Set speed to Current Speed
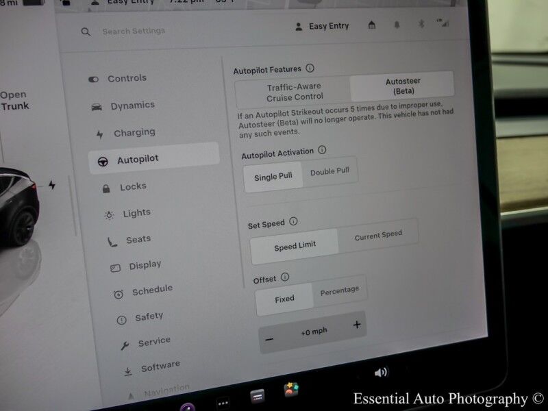 [x=378, y=235]
